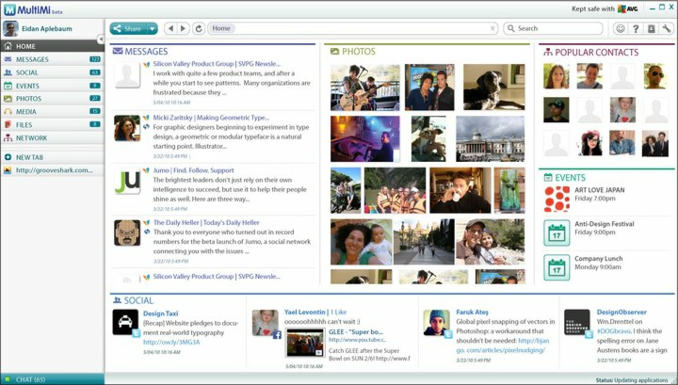The height and width of the screenshot is (385, 678).
Task: Open the CHAT (65) bar
Action: point(52,379)
